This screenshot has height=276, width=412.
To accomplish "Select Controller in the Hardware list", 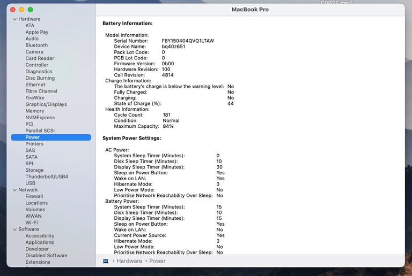I will pos(37,65).
